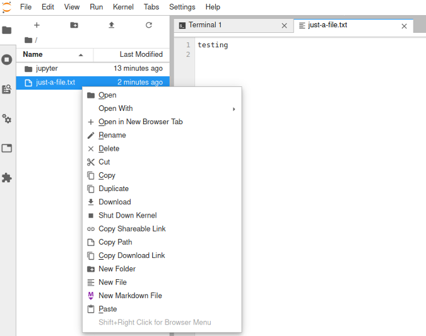Select Copy Shareable Link option

click(x=132, y=229)
